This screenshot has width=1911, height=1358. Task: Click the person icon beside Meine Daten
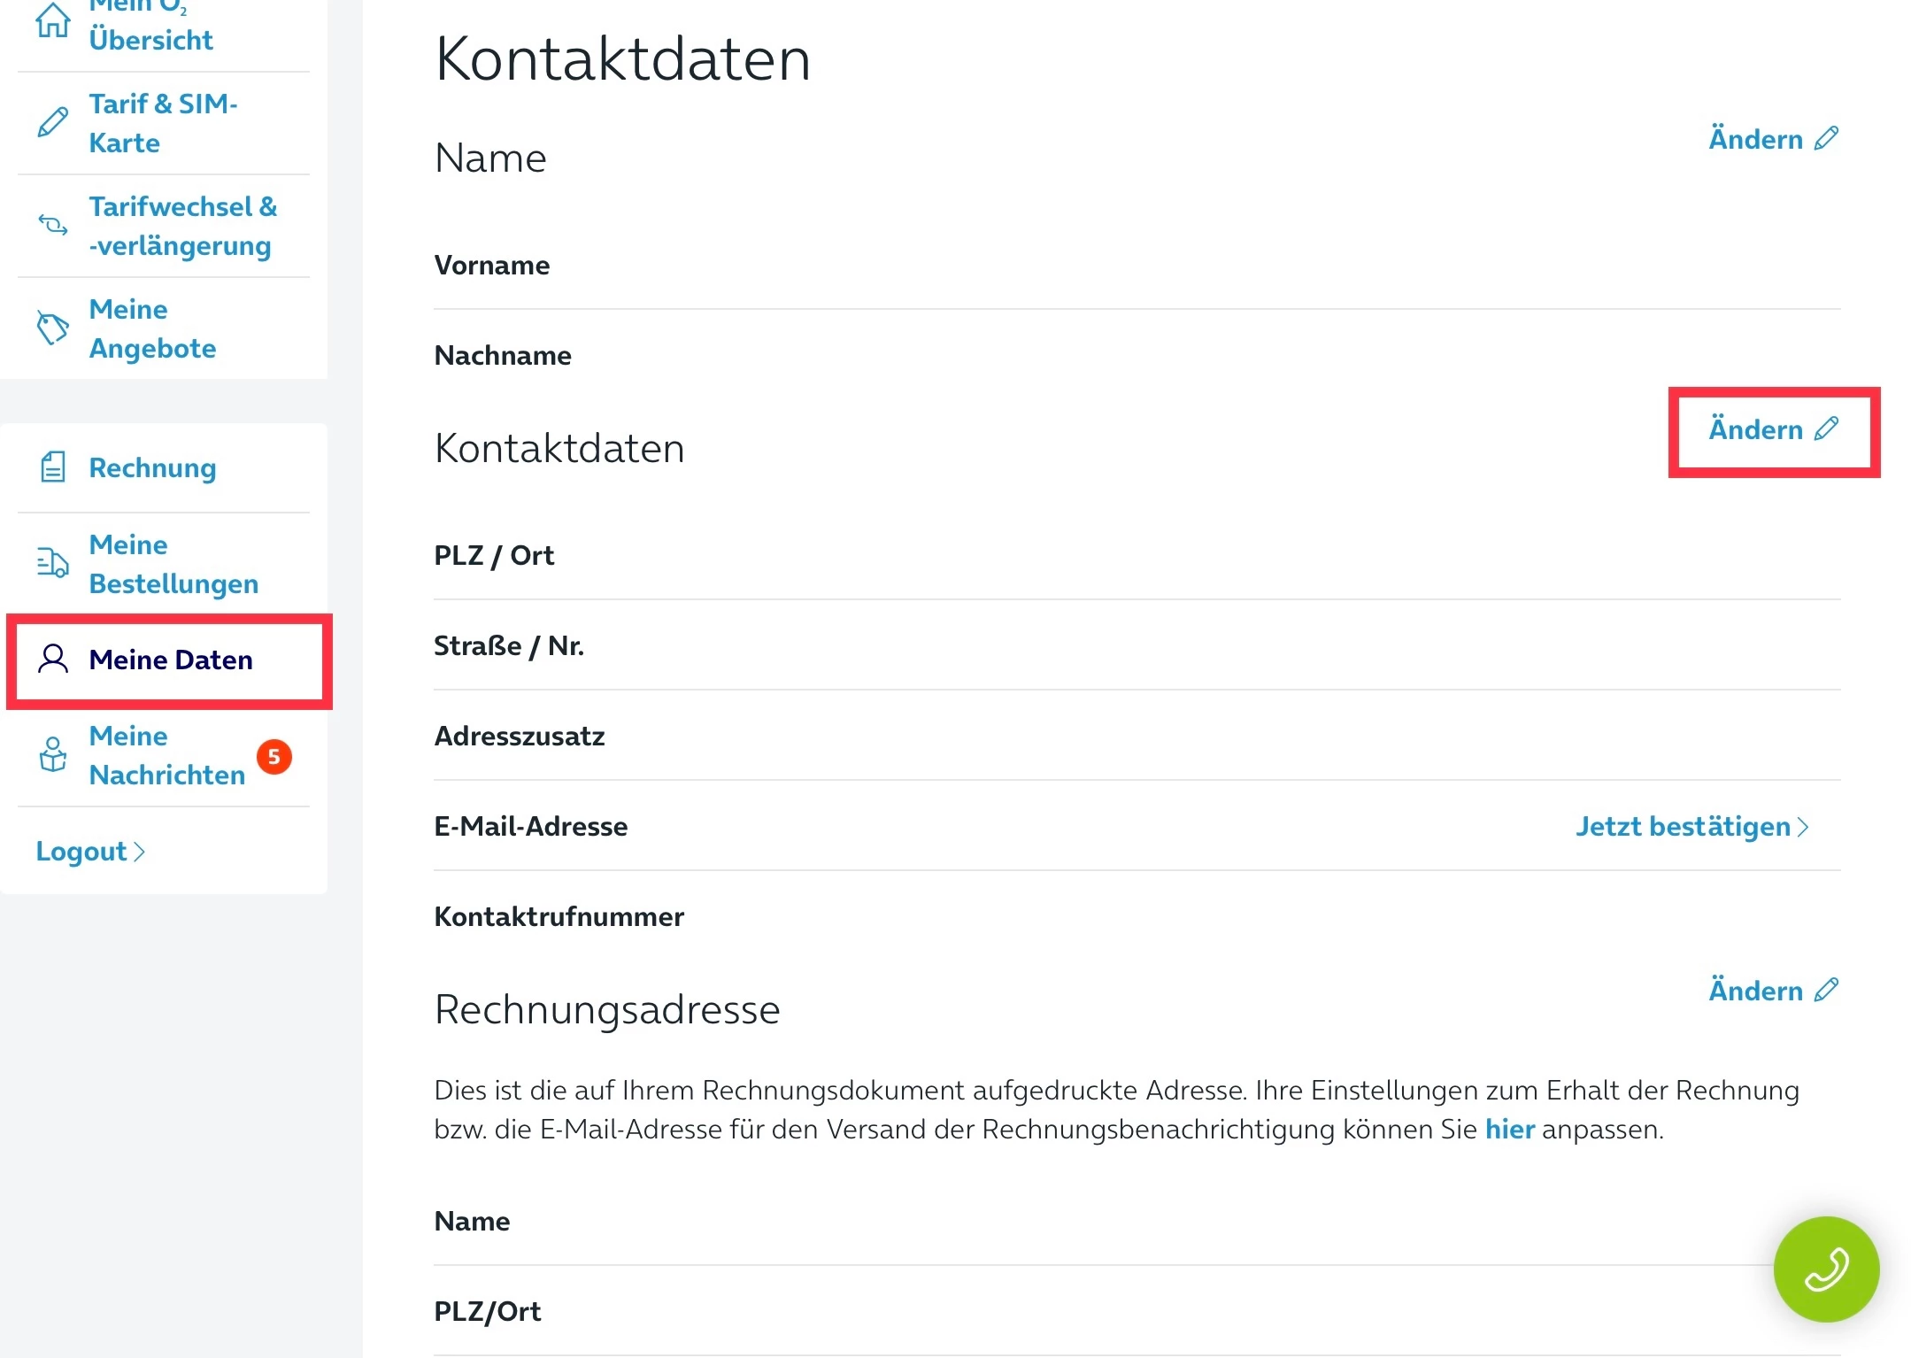click(x=53, y=659)
